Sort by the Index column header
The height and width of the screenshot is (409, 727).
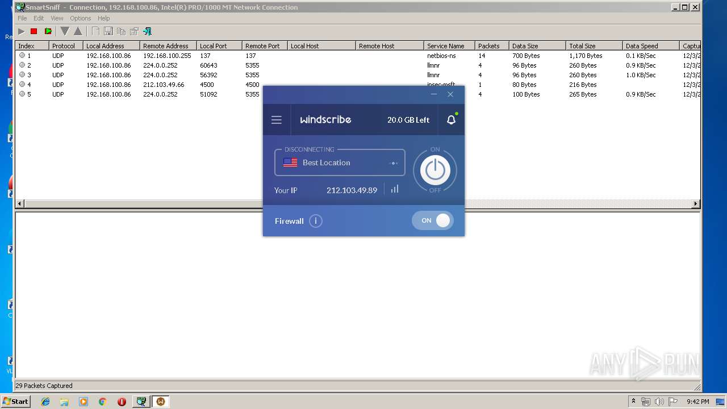tap(32, 46)
